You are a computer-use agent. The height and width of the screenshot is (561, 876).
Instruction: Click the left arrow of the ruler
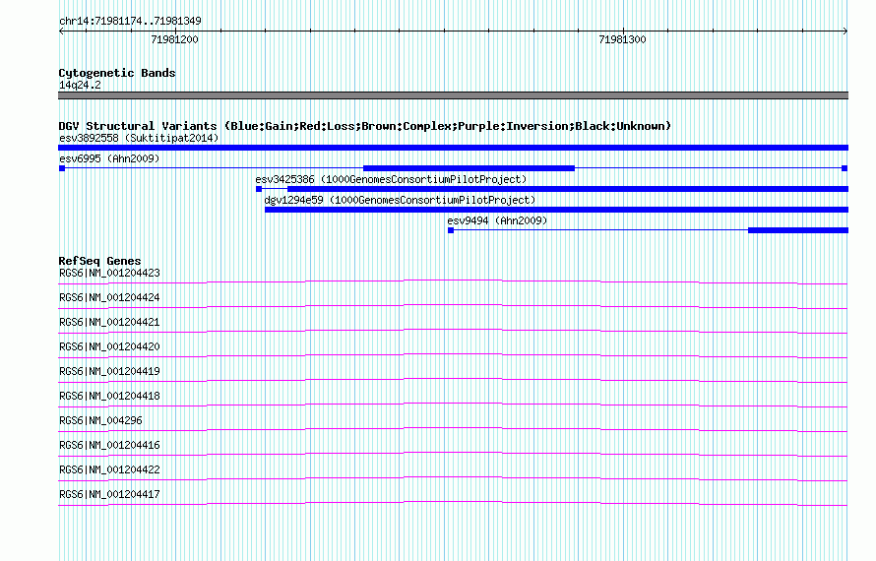(61, 31)
